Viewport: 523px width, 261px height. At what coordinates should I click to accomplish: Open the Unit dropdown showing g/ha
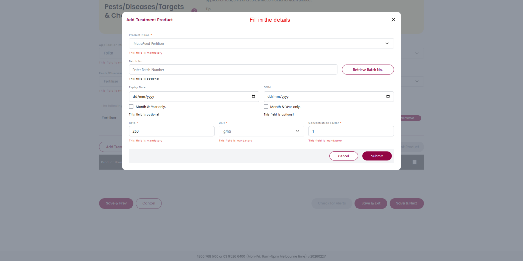(x=297, y=131)
